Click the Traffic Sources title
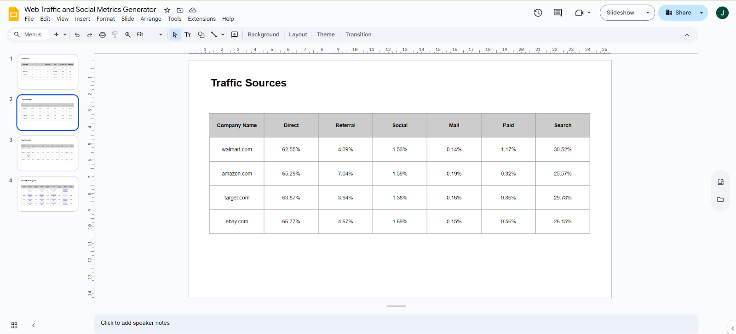Viewport: 736px width, 334px height. point(249,83)
